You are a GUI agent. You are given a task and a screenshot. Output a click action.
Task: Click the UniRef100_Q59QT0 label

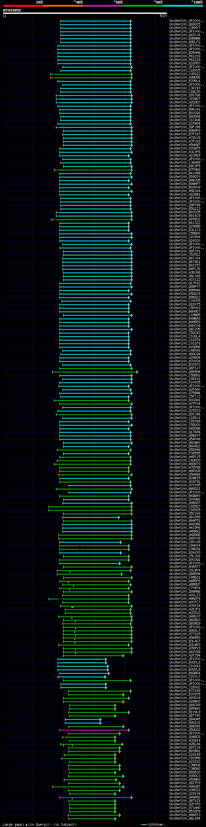pos(185,177)
